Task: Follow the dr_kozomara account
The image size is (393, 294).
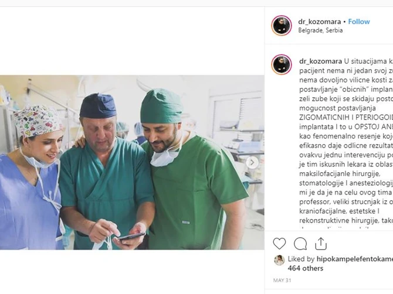Action: pos(359,22)
